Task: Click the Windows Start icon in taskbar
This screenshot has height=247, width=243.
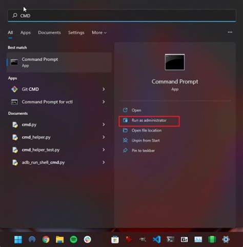Action: click(18, 239)
